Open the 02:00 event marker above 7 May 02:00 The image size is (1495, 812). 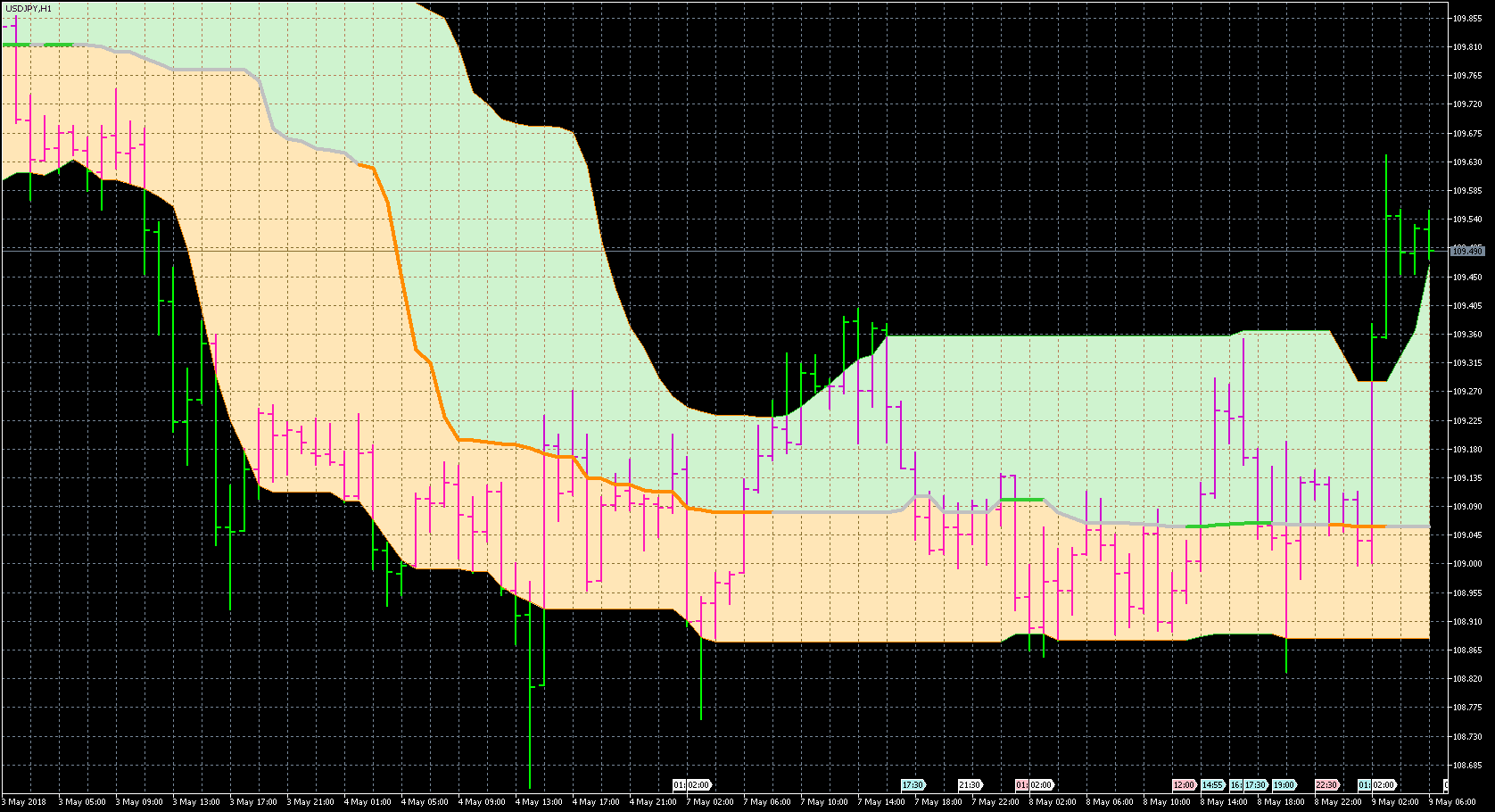click(698, 785)
